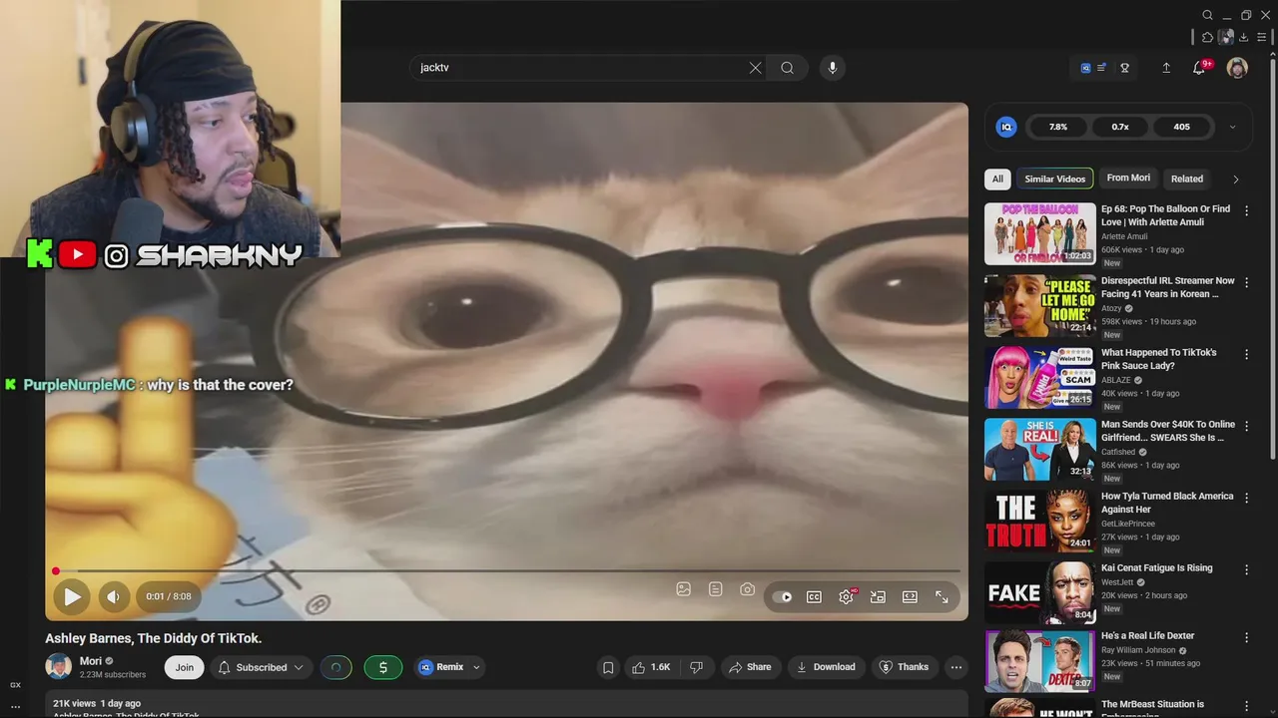Open the transcript icon in the player
1278x718 pixels.
point(715,589)
